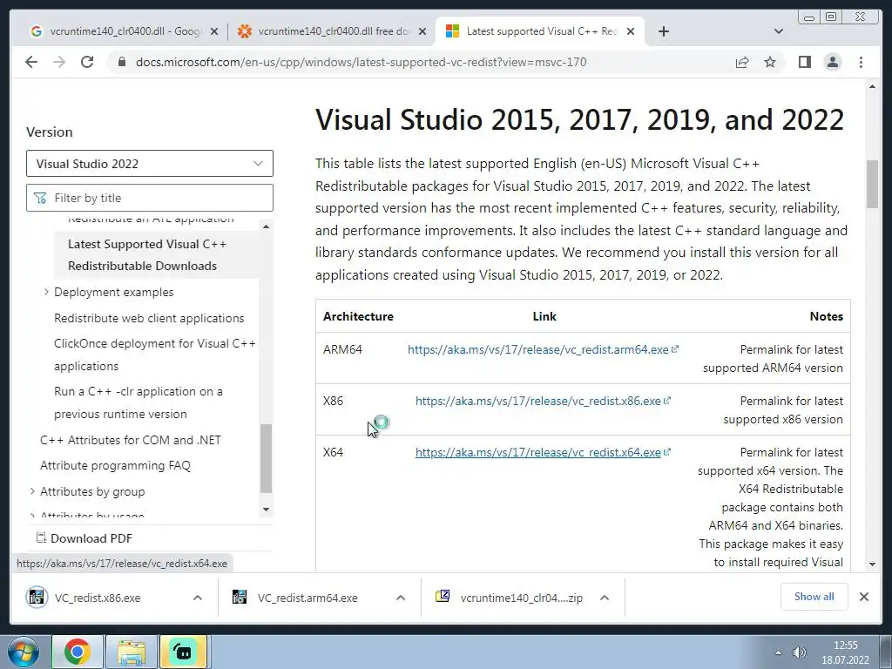Click the Chrome taskbar icon
Screen dimensions: 892x669
click(x=77, y=652)
